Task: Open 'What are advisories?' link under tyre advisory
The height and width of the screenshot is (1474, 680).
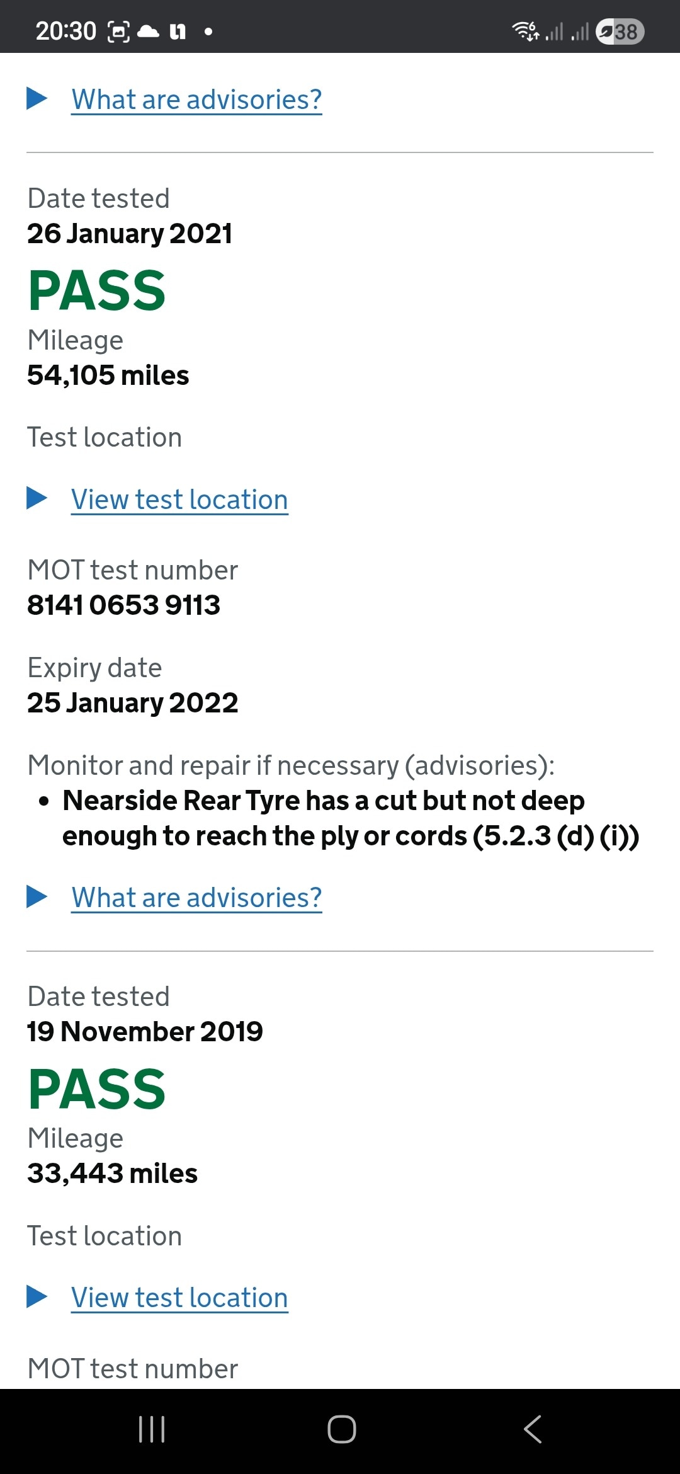Action: click(196, 897)
